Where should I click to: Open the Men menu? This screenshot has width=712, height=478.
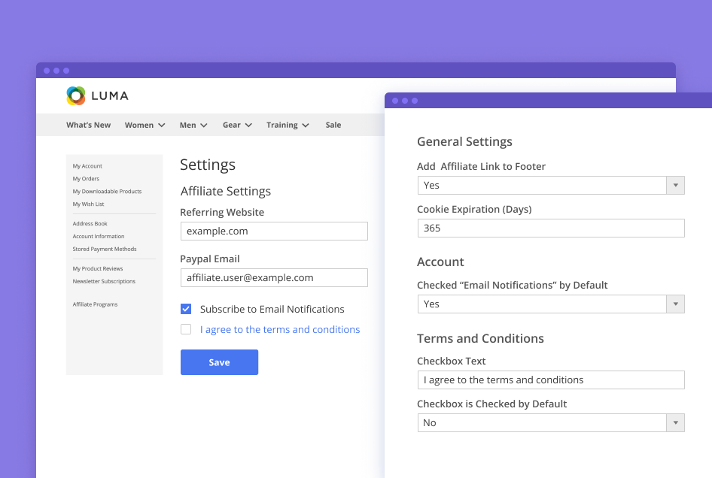point(193,126)
